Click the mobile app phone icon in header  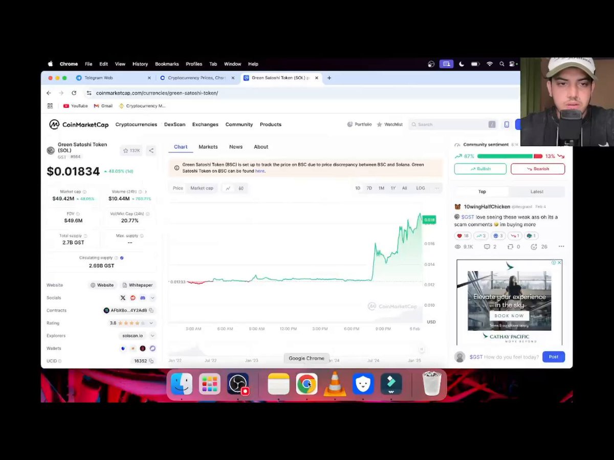point(507,124)
